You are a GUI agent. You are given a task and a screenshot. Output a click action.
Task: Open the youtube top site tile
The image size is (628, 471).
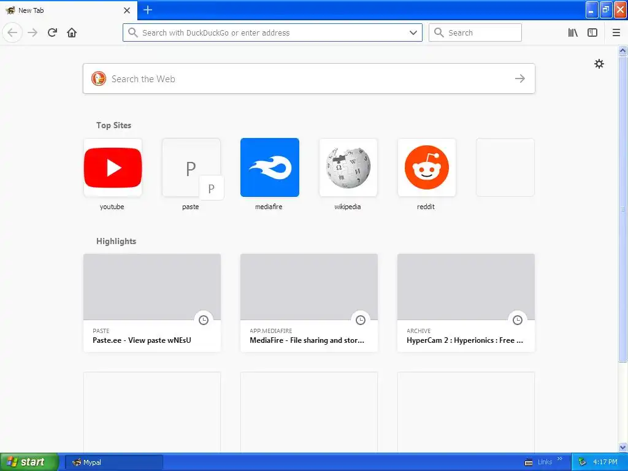pyautogui.click(x=113, y=167)
